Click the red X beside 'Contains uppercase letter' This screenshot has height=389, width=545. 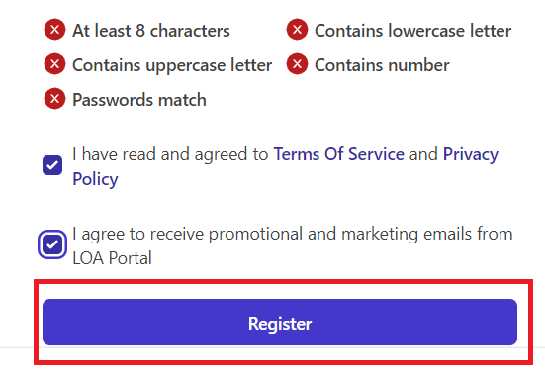pos(54,64)
